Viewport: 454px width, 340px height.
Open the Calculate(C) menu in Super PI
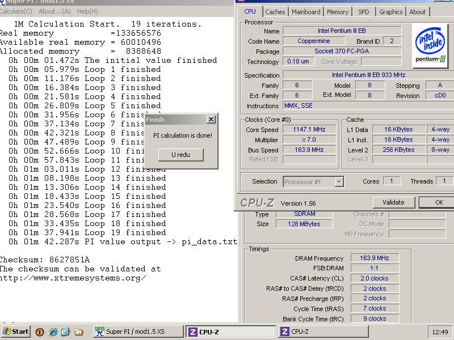(16, 11)
